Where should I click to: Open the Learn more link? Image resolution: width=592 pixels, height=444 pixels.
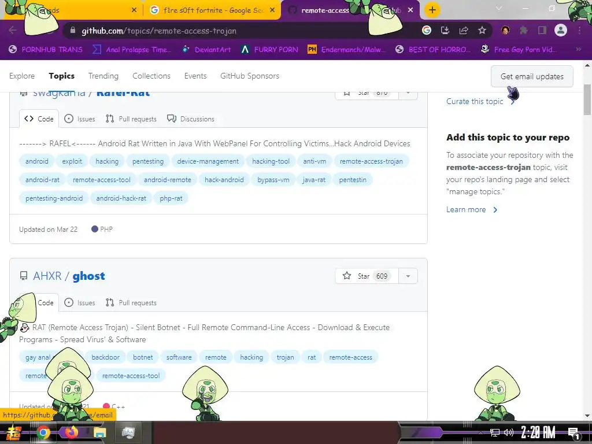click(x=472, y=209)
